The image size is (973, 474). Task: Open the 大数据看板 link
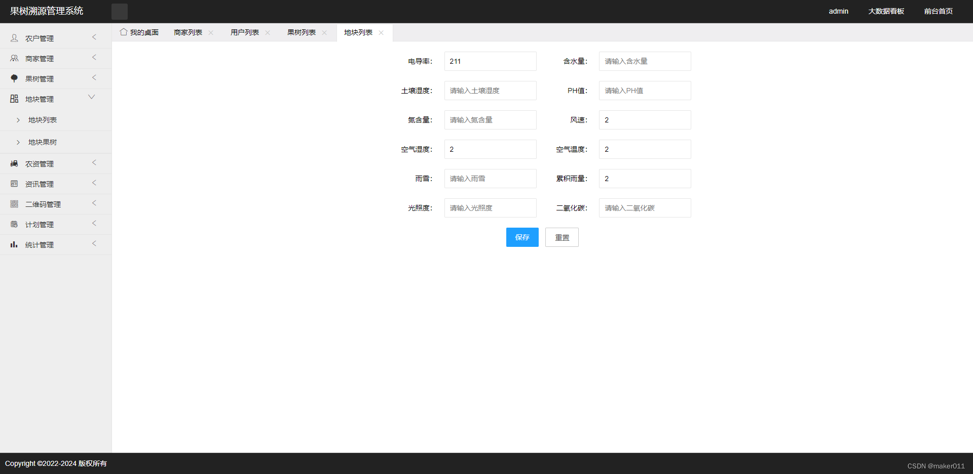pyautogui.click(x=886, y=11)
